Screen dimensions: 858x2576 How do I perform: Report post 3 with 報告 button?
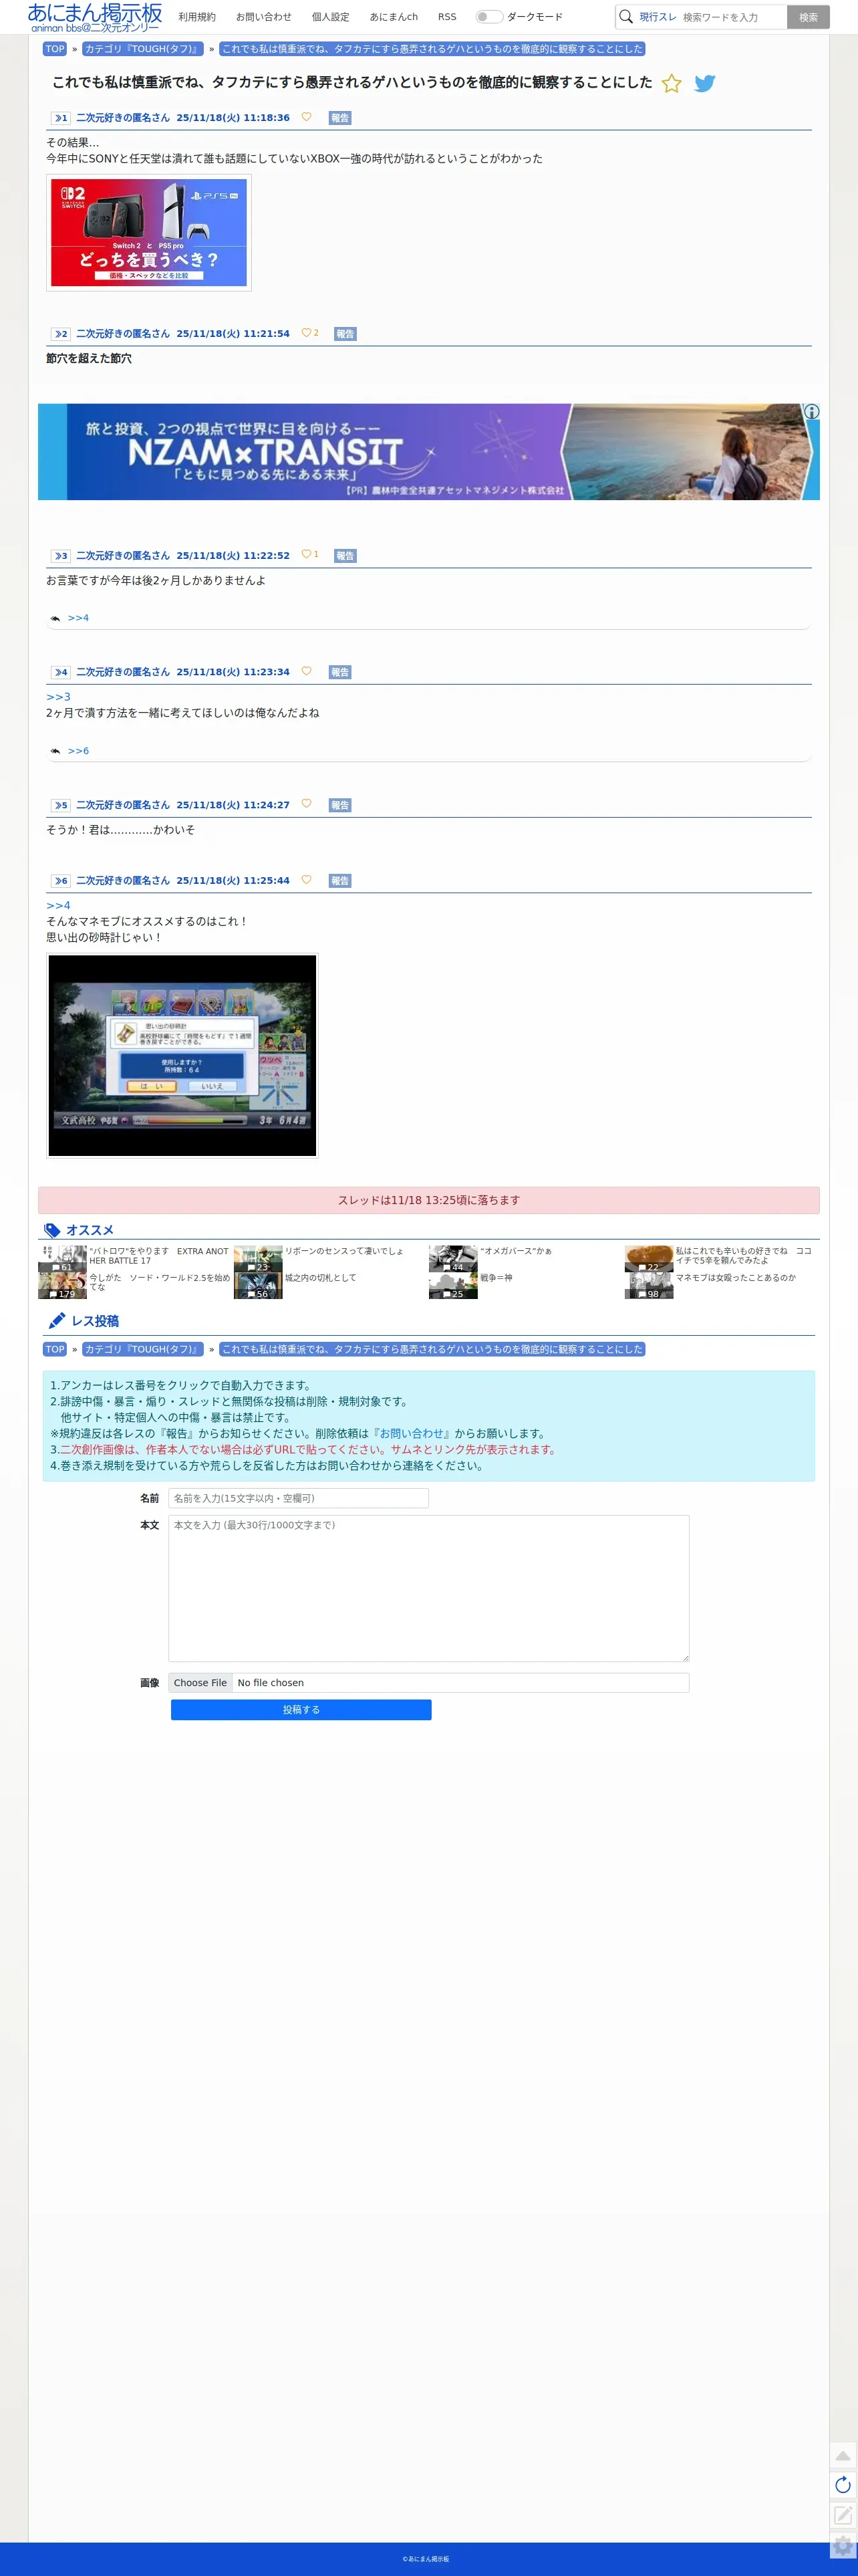coord(345,556)
